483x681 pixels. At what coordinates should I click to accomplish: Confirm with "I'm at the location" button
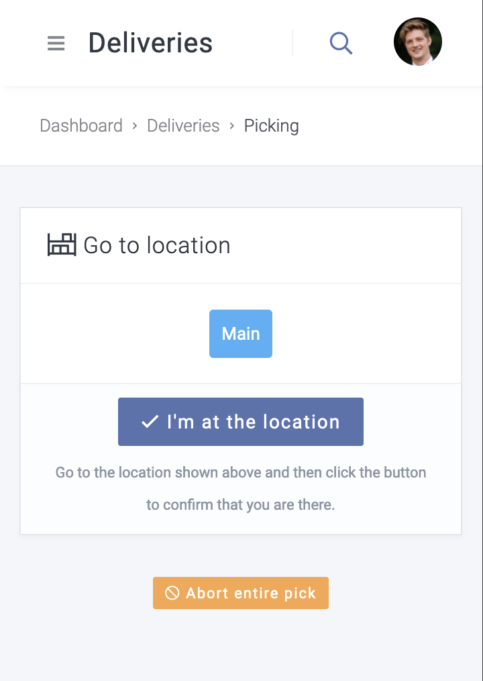pos(241,422)
